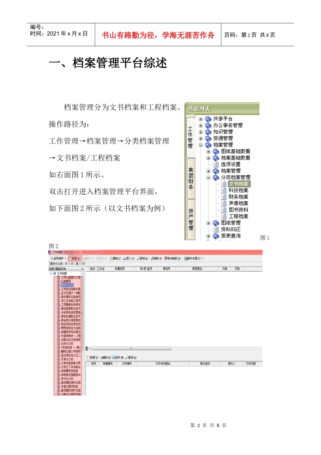Select 天津分公司 in organization tree

coord(67,359)
